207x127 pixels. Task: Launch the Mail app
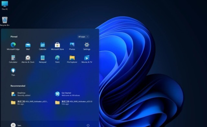28,46
